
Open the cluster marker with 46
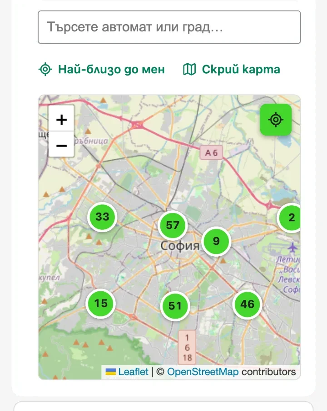coord(247,304)
